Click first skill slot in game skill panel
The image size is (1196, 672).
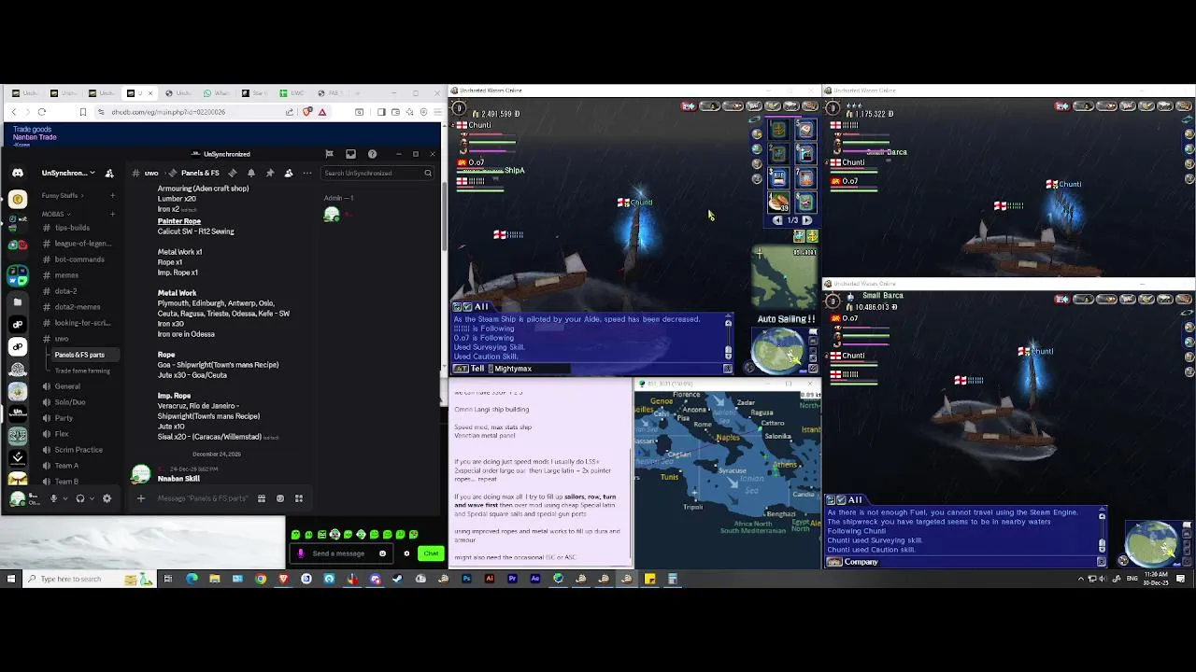[x=778, y=131]
